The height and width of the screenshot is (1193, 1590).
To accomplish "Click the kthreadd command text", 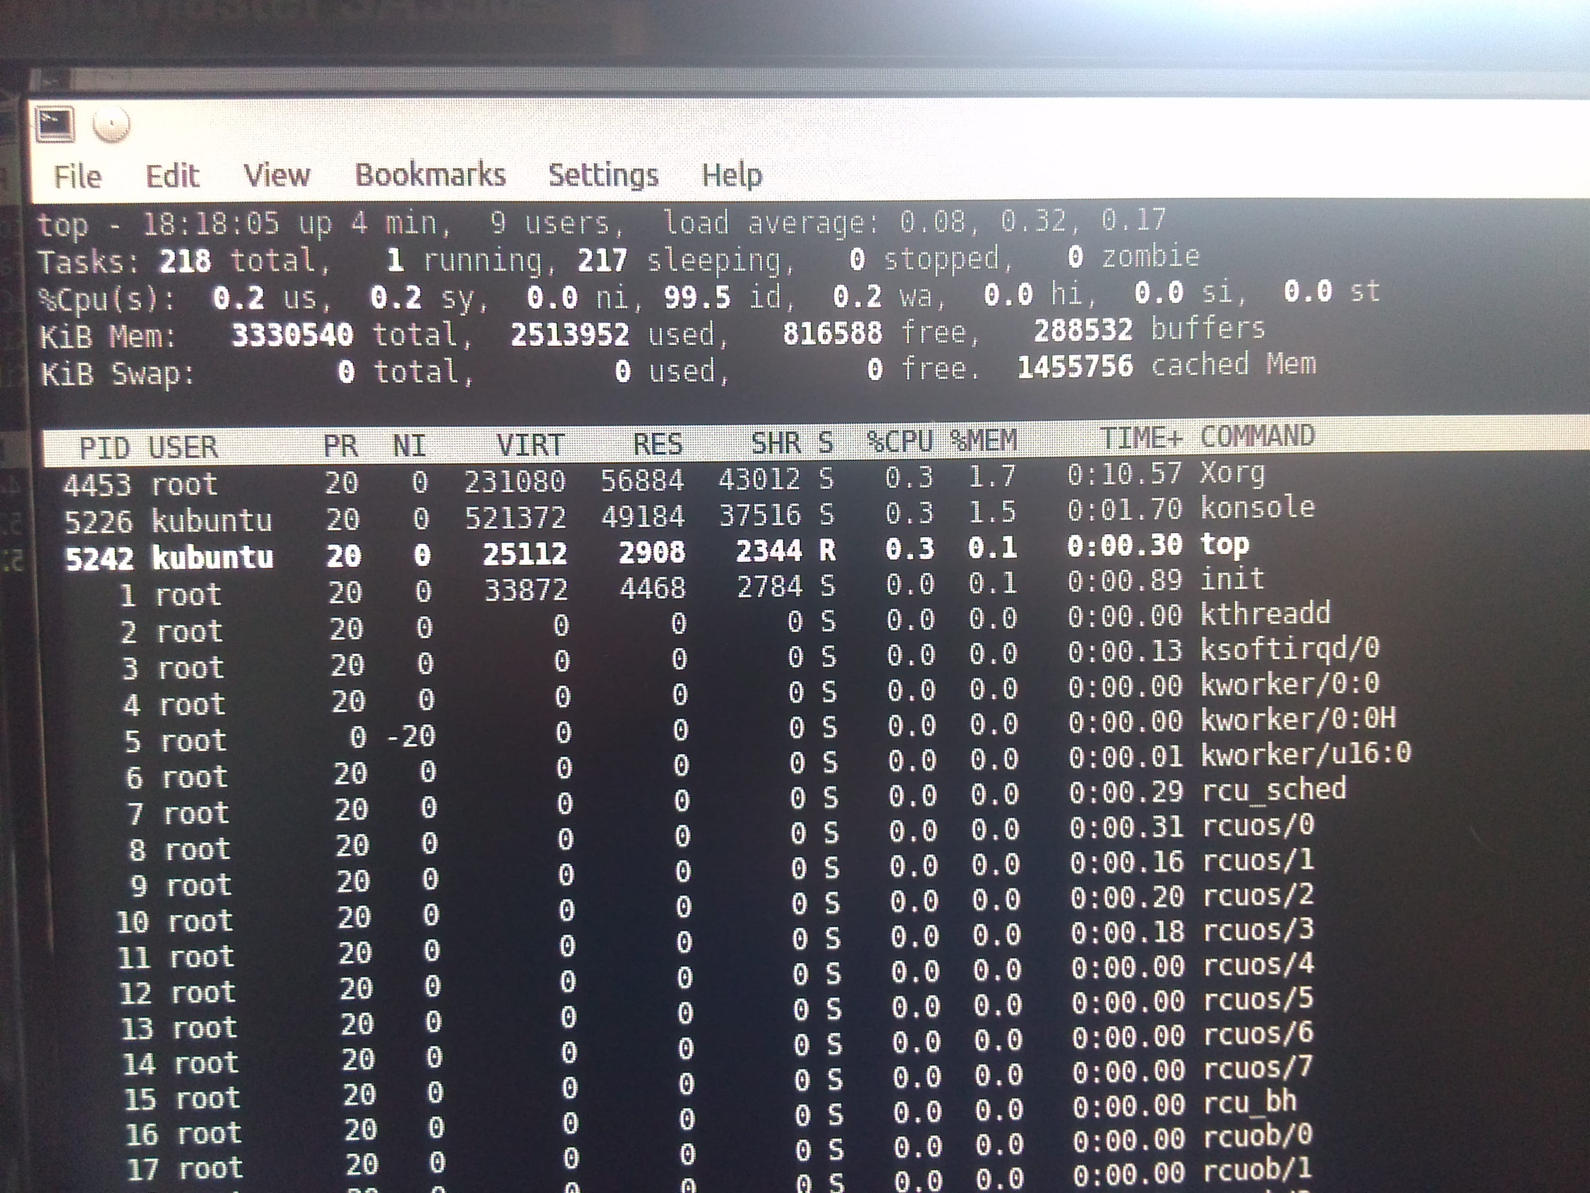I will click(1266, 614).
